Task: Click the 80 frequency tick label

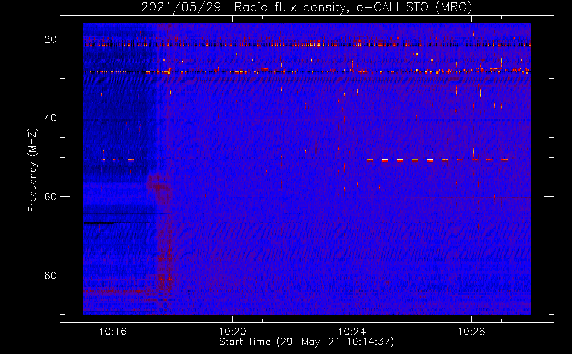Action: pyautogui.click(x=51, y=275)
